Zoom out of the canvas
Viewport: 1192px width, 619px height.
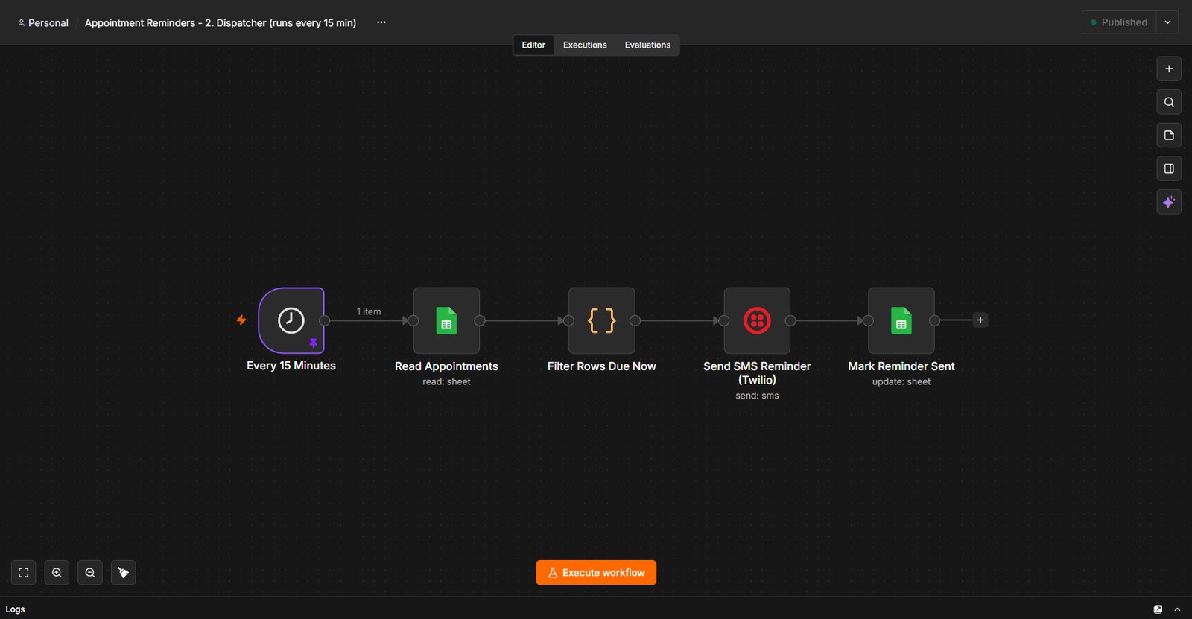(90, 573)
